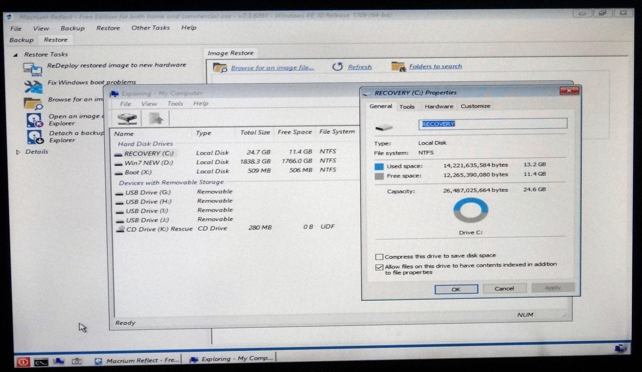Select the Backup tab in Macrium Reflect
This screenshot has height=372, width=642.
coord(21,40)
